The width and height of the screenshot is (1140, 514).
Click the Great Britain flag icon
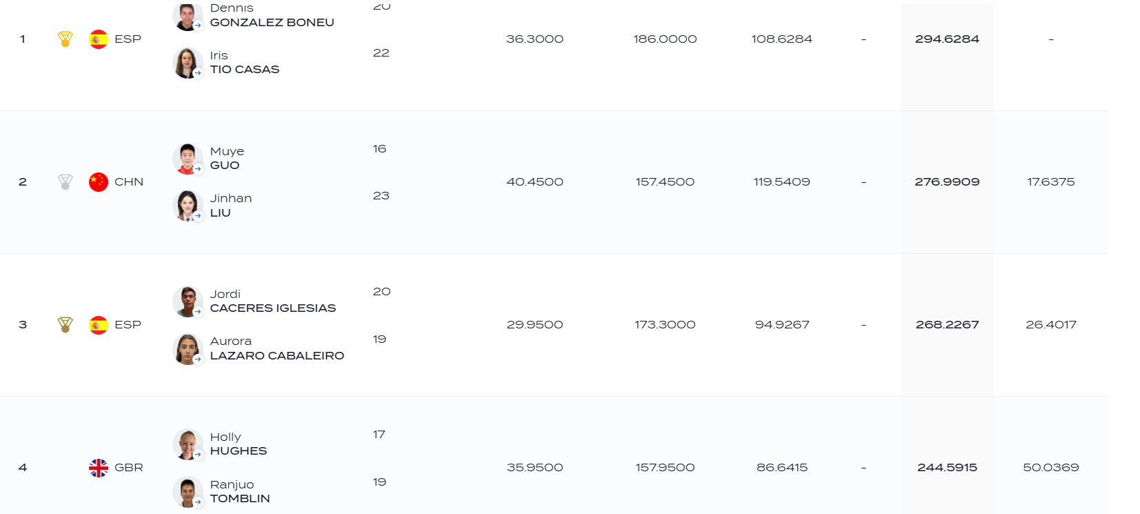(x=99, y=468)
